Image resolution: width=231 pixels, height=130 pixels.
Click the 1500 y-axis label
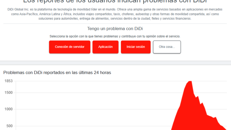[x=9, y=92]
